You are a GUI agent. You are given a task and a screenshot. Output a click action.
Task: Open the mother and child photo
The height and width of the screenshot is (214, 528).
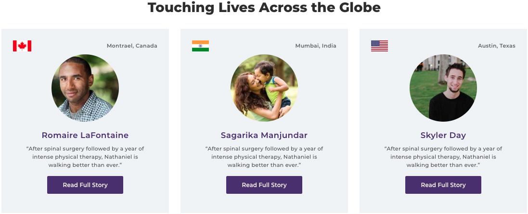coord(264,88)
